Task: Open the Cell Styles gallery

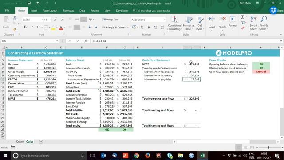Action: pyautogui.click(x=200, y=24)
